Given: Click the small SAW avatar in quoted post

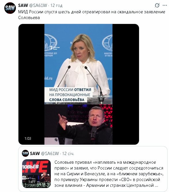Looking at the screenshot, I should coord(25,153).
